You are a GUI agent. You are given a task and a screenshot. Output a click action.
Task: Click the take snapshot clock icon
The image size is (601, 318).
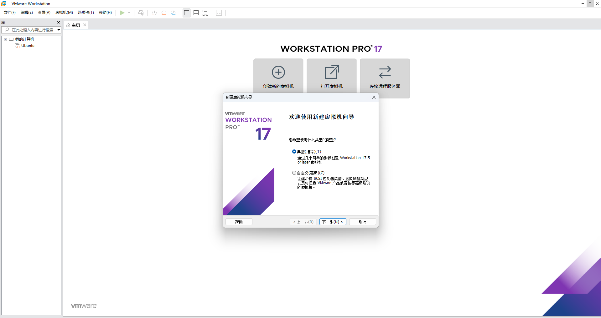[154, 13]
